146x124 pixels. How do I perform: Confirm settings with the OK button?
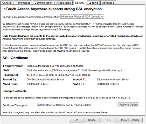tap(76, 120)
